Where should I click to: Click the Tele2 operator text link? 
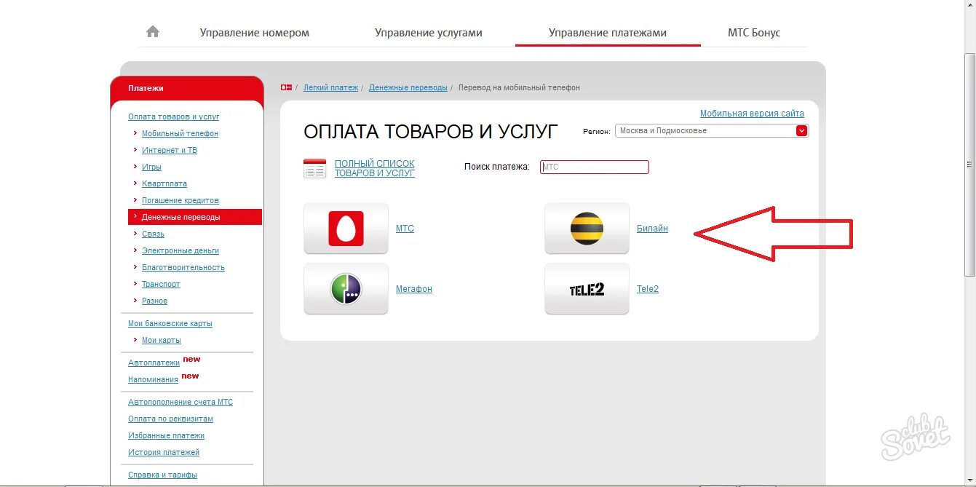pos(648,289)
